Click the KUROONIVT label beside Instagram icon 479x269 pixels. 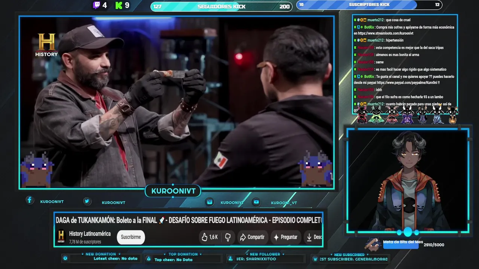(x=232, y=202)
